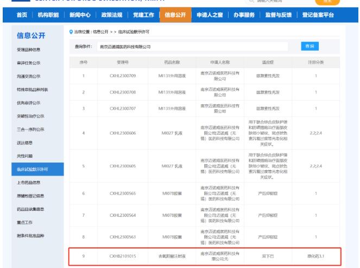Select acceptance number CXHL2300563
360x268 pixels.
(123, 237)
